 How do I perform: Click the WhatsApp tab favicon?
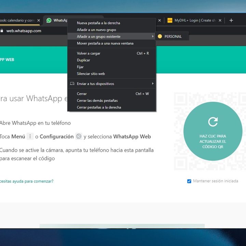[x=49, y=20]
